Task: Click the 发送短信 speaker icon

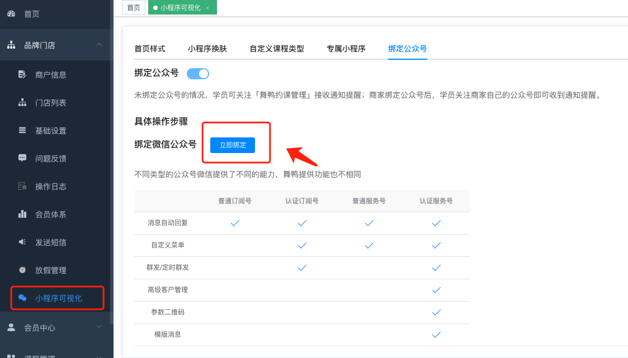Action: tap(22, 242)
